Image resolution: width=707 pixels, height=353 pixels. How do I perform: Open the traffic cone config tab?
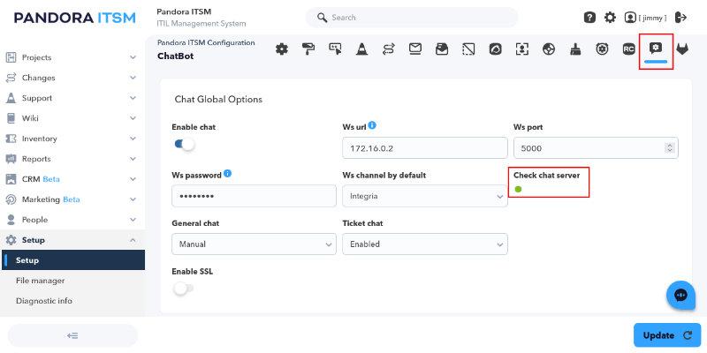click(361, 49)
